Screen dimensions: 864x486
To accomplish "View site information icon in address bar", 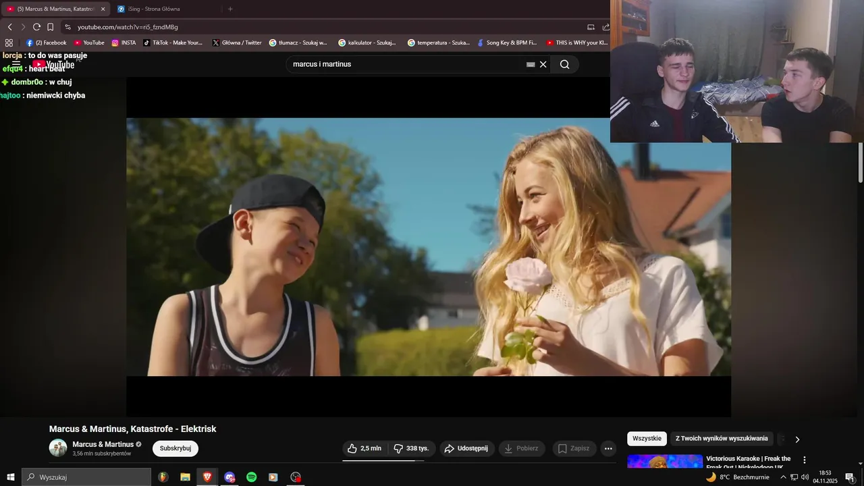I will click(x=67, y=27).
